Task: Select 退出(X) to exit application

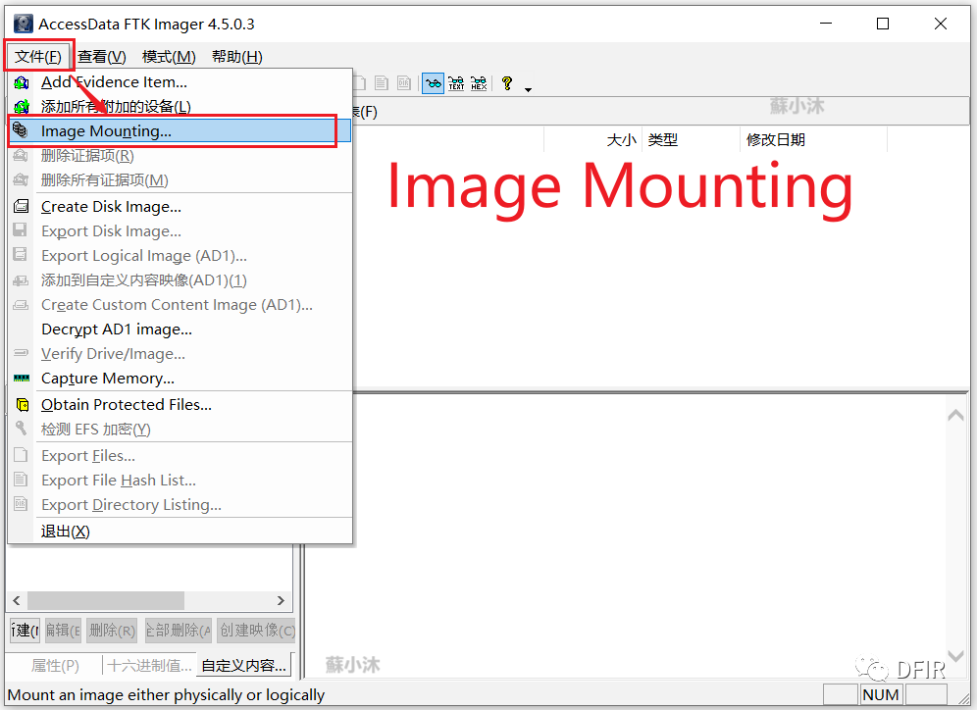Action: 180,532
